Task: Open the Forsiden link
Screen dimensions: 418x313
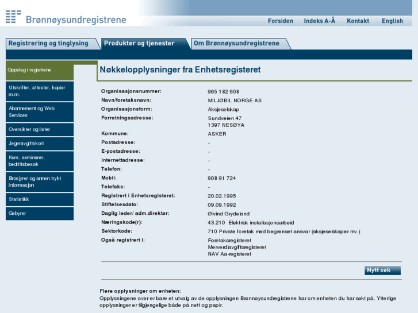Action: tap(281, 21)
